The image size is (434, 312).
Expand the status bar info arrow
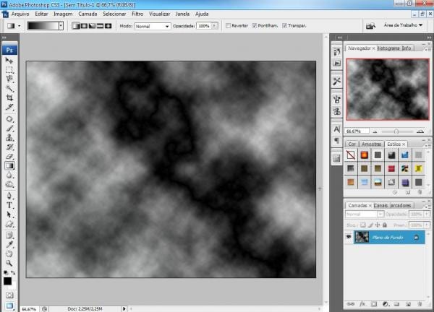(124, 308)
